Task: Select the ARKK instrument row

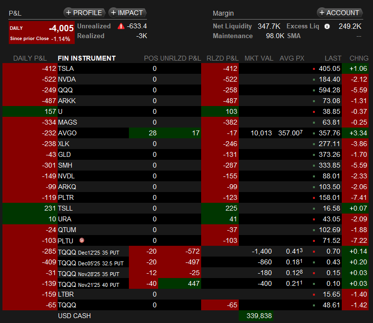Action: (186, 101)
